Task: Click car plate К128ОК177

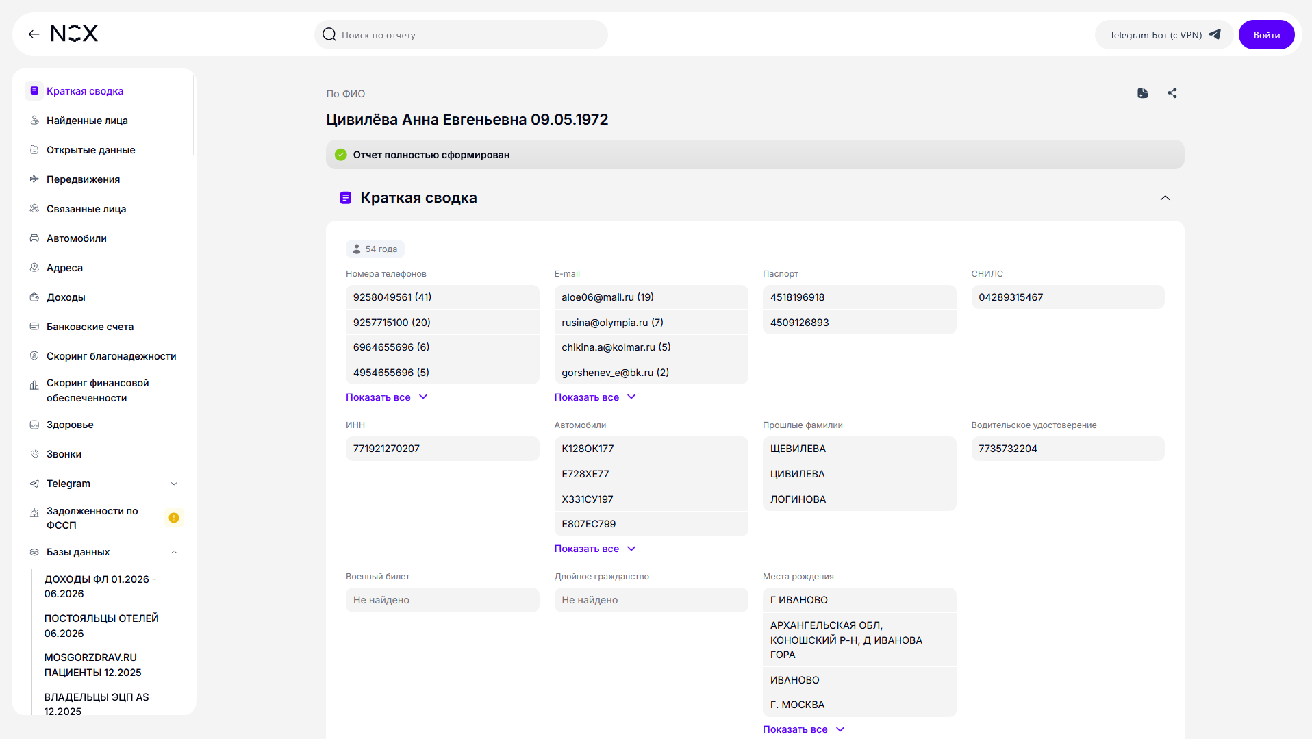Action: pos(651,449)
